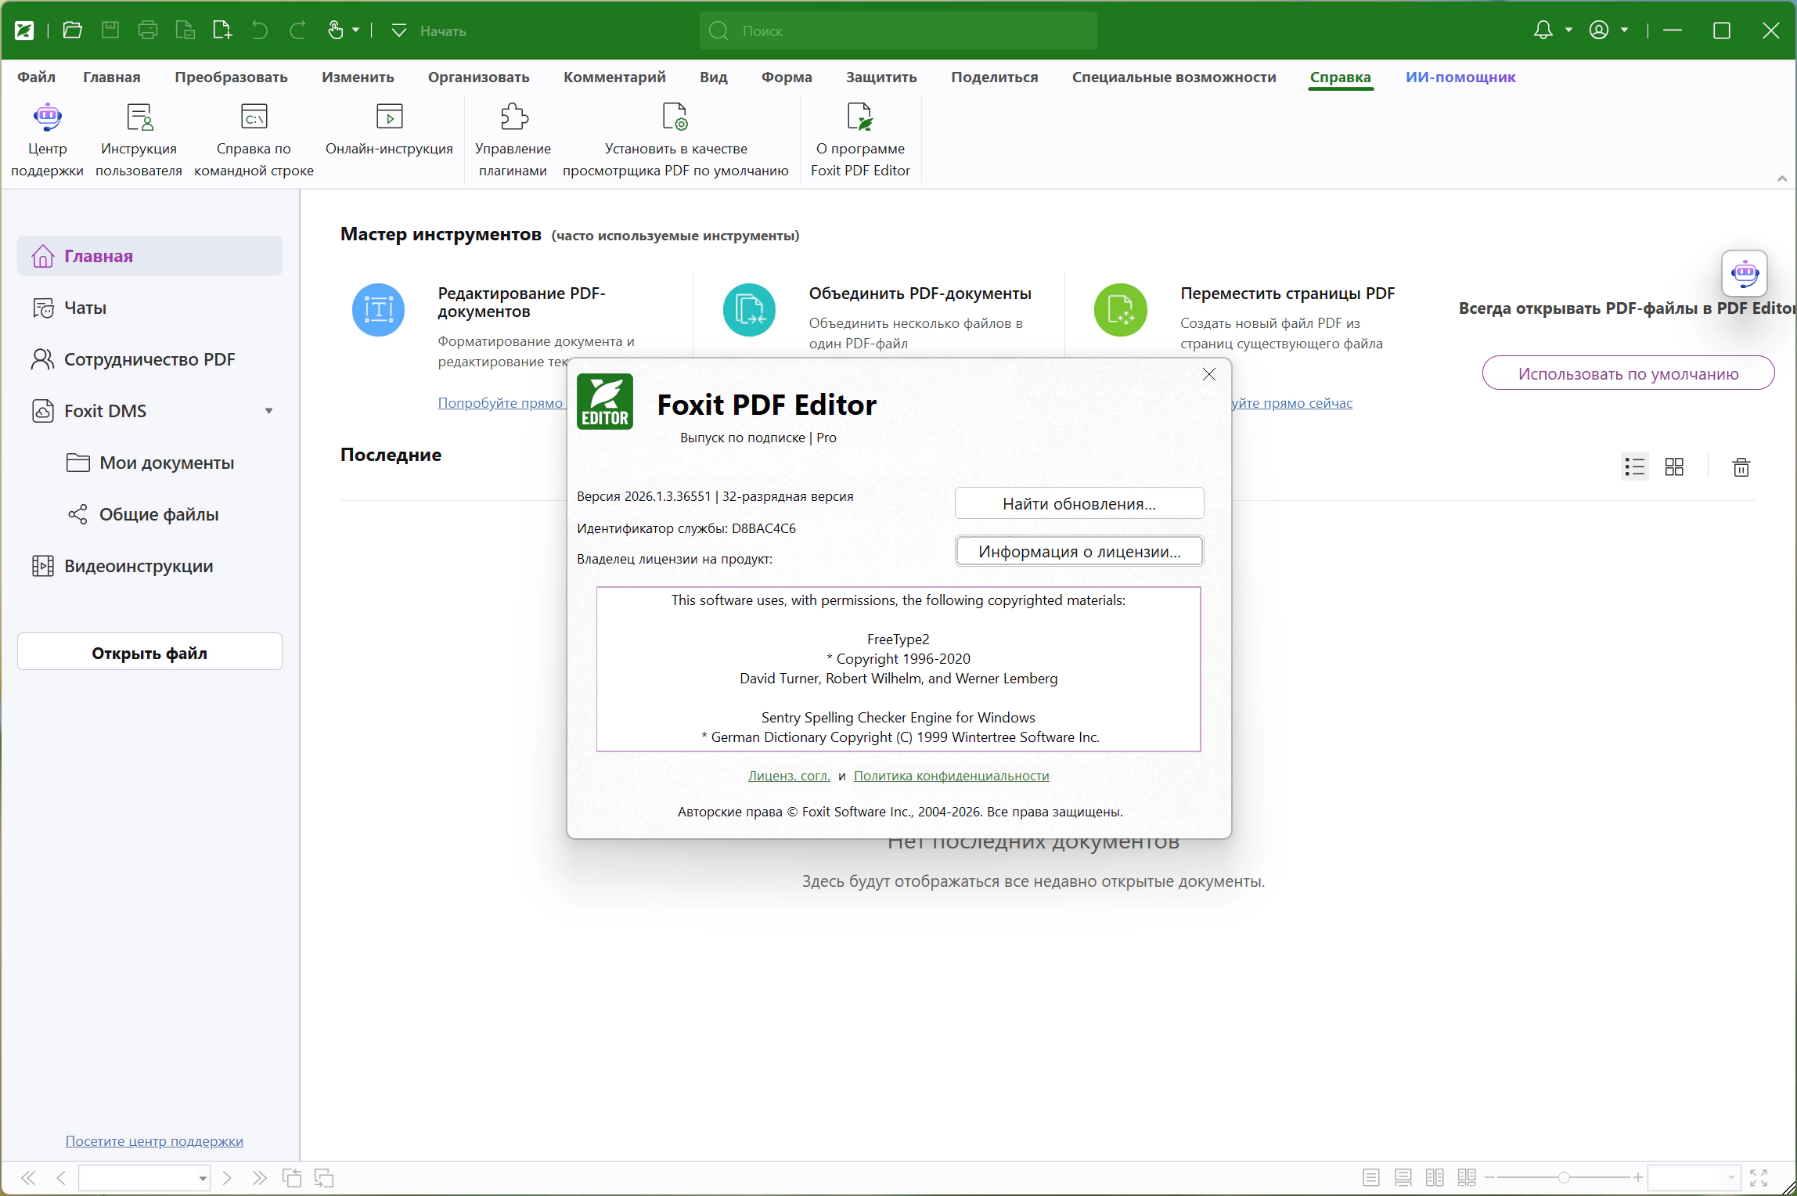This screenshot has height=1196, width=1797.
Task: Expand the notification bell dropdown arrow
Action: tap(1568, 31)
